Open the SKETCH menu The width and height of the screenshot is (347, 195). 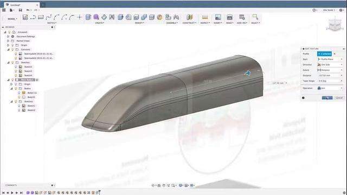[52, 23]
